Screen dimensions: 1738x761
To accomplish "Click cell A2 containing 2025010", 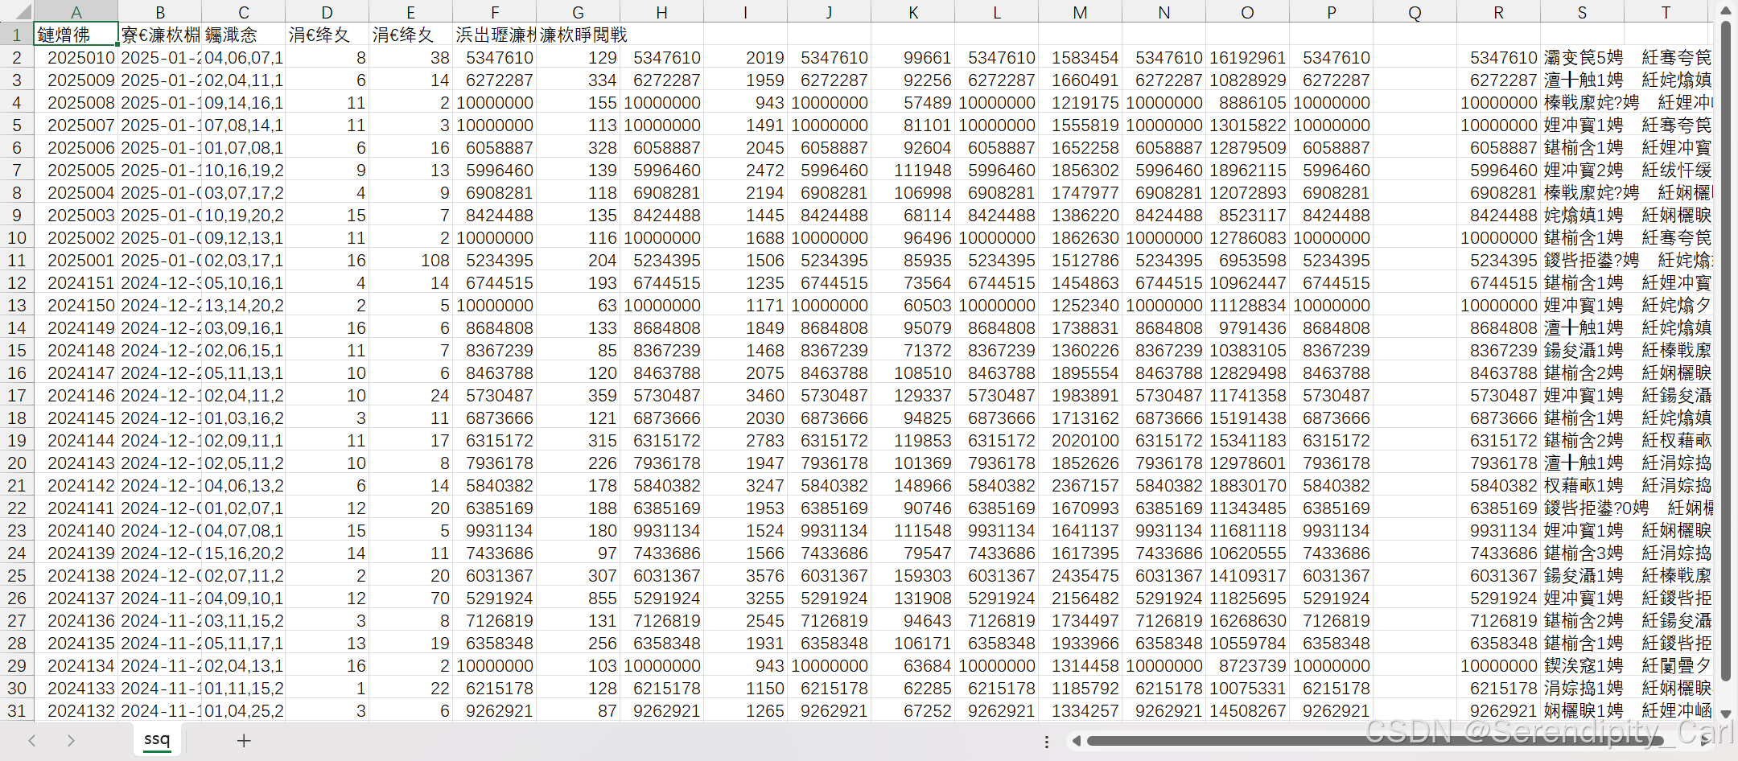I will click(76, 57).
